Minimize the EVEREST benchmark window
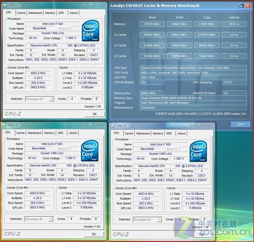The image size is (254, 242). pyautogui.click(x=241, y=6)
